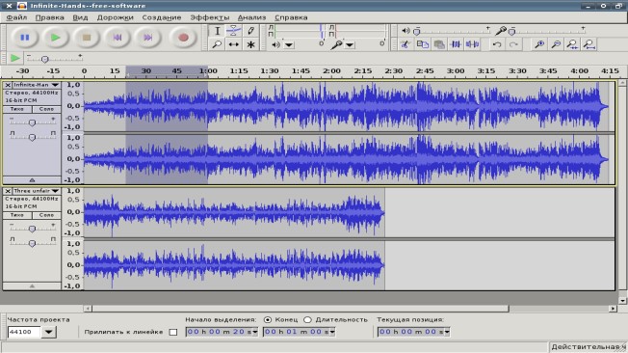Viewport: 628px width, 353px height.
Task: Open the 'Дорожки' menu
Action: click(x=115, y=17)
